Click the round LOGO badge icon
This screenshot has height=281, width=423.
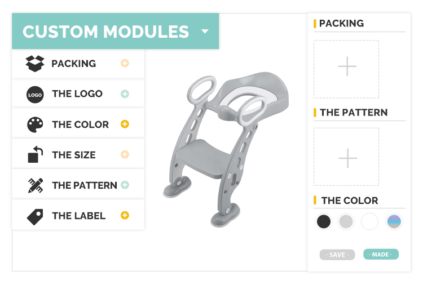35,94
